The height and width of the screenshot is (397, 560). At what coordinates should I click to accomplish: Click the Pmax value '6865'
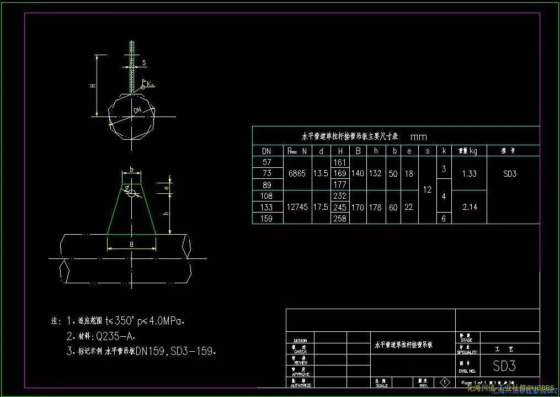click(x=297, y=173)
